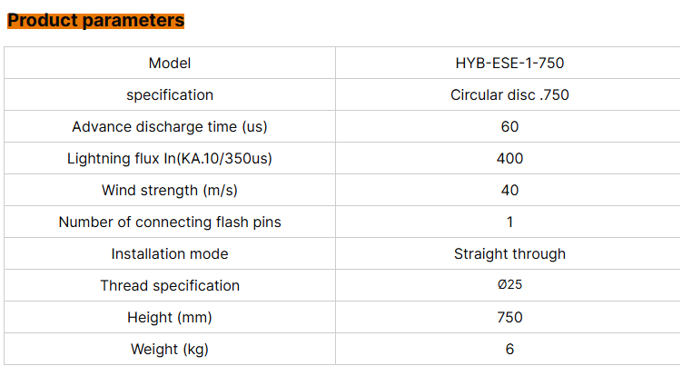Click the Ø25 thread value
The height and width of the screenshot is (366, 682).
click(509, 285)
